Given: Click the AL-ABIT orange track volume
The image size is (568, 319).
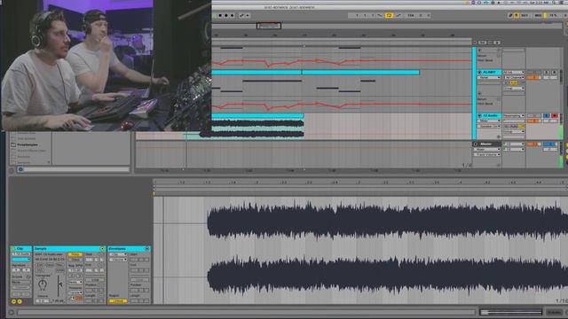Looking at the screenshot, I should click(533, 77).
